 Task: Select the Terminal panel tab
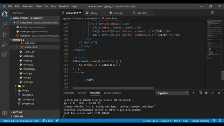click(x=95, y=93)
